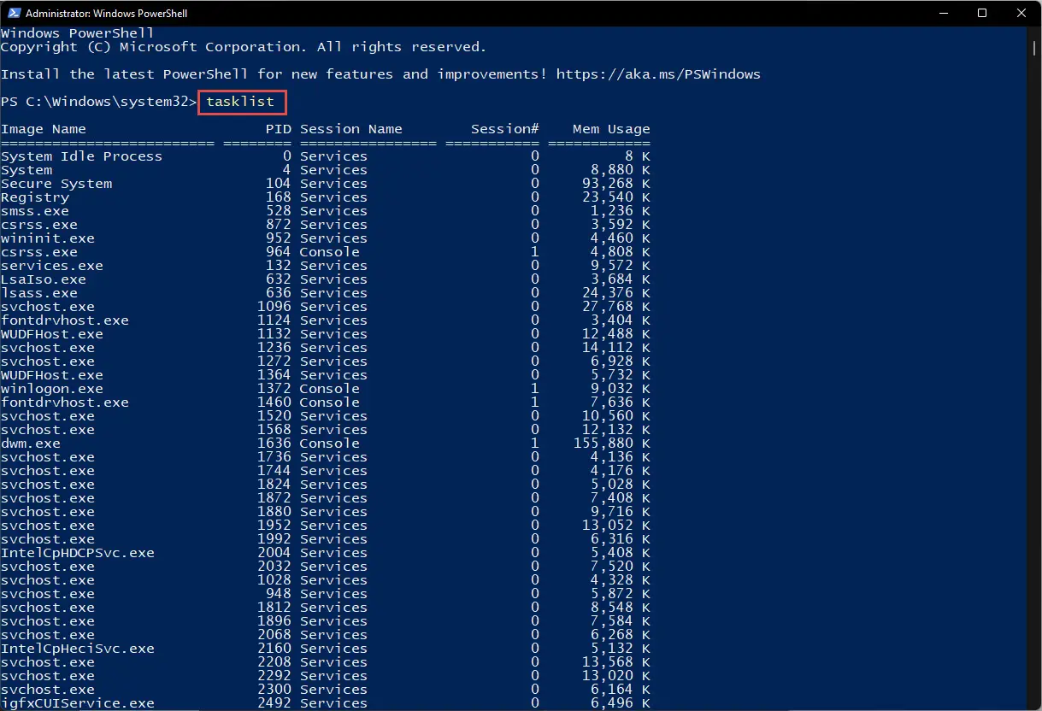Click the memory usage '8,880 K' of System

pos(621,170)
